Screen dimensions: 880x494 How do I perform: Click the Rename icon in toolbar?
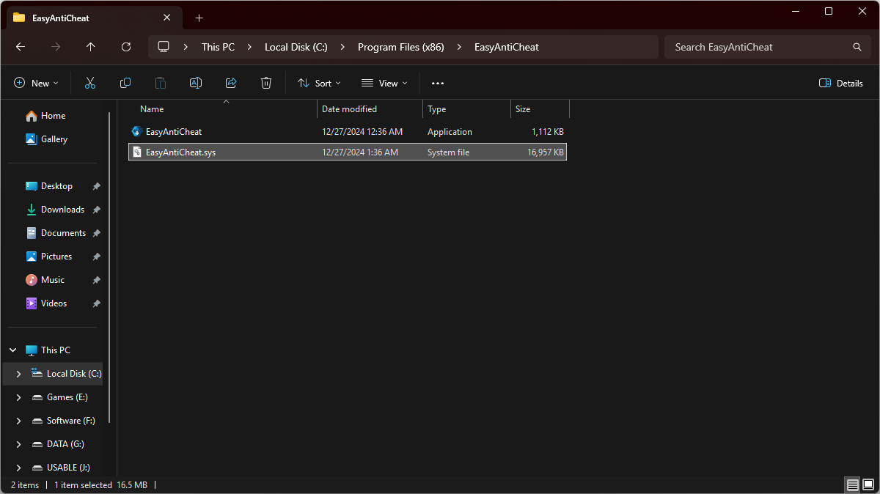196,84
